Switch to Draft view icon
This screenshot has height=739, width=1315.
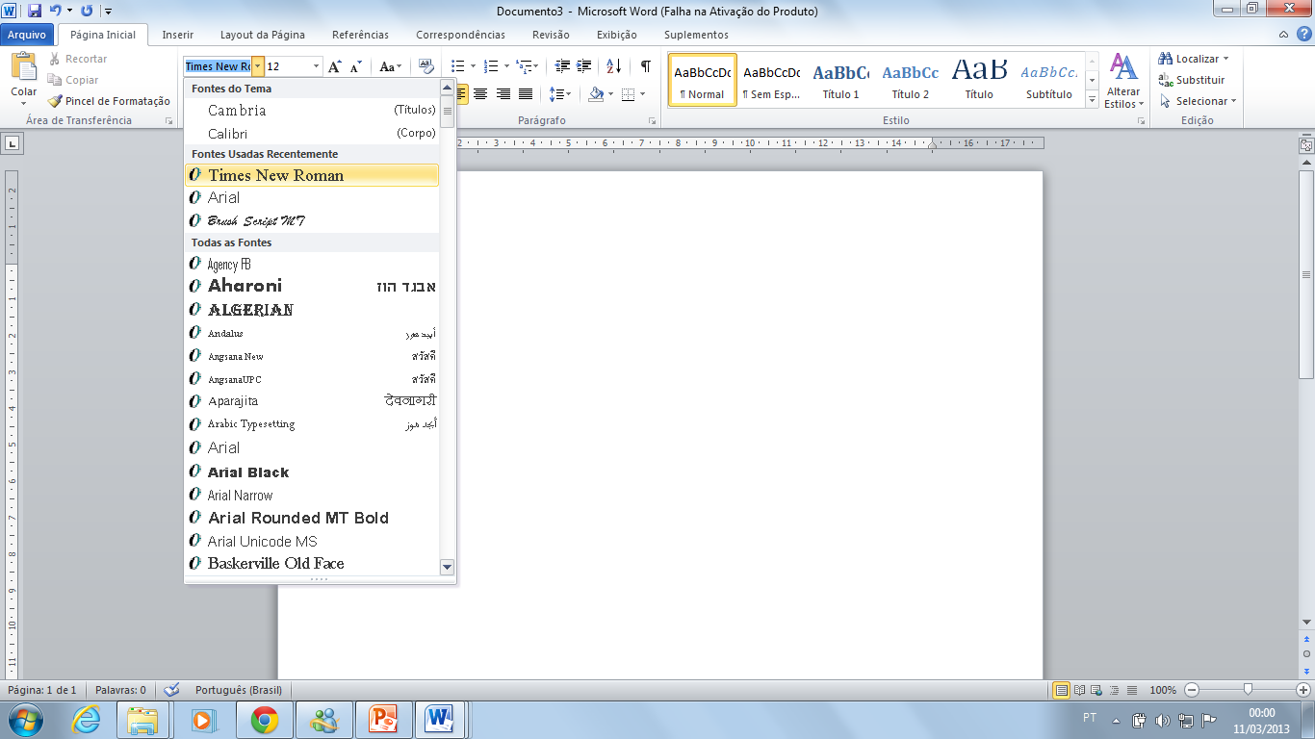[1131, 690]
